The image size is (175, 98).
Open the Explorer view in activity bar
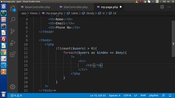tap(13, 8)
